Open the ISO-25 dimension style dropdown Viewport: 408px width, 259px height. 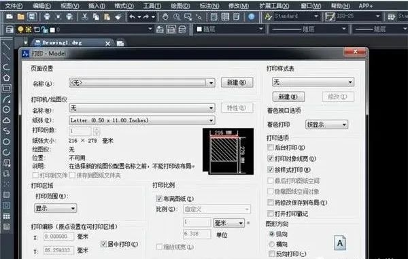(x=378, y=16)
